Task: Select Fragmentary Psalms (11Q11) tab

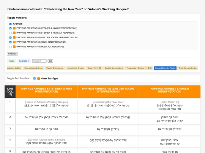Action: (139, 68)
